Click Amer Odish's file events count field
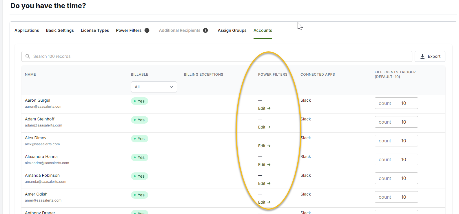This screenshot has width=459, height=214. click(x=396, y=197)
